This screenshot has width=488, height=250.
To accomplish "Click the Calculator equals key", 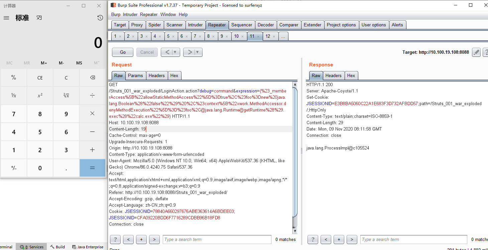I will (92, 168).
